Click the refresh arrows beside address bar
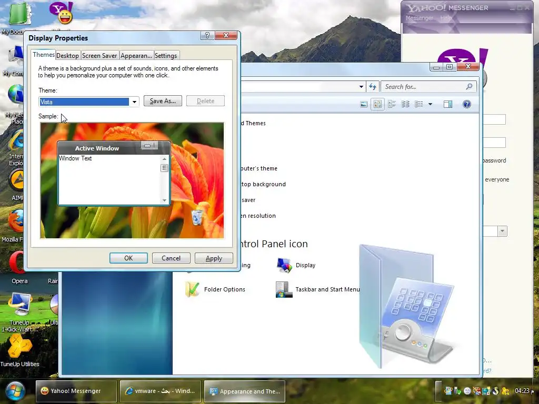 [x=373, y=87]
